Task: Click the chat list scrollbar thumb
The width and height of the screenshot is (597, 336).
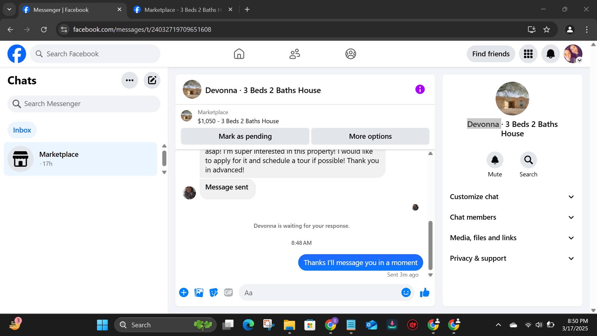Action: tap(164, 158)
